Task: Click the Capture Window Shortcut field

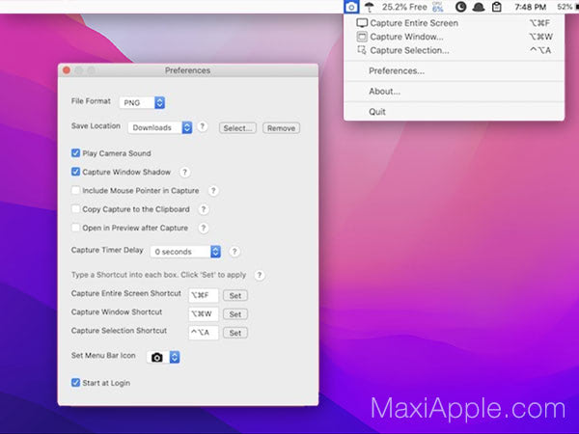Action: click(x=204, y=314)
